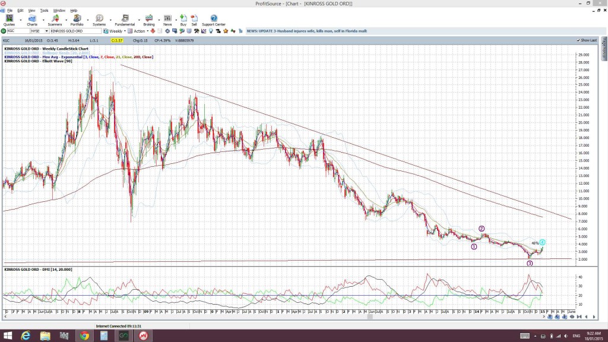Screen dimensions: 608x342
Task: Click the round blue gear-like toolbar icon
Action: coord(167,31)
